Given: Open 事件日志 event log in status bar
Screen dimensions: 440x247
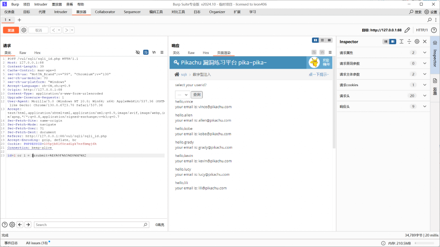Looking at the screenshot, I should (x=11, y=243).
